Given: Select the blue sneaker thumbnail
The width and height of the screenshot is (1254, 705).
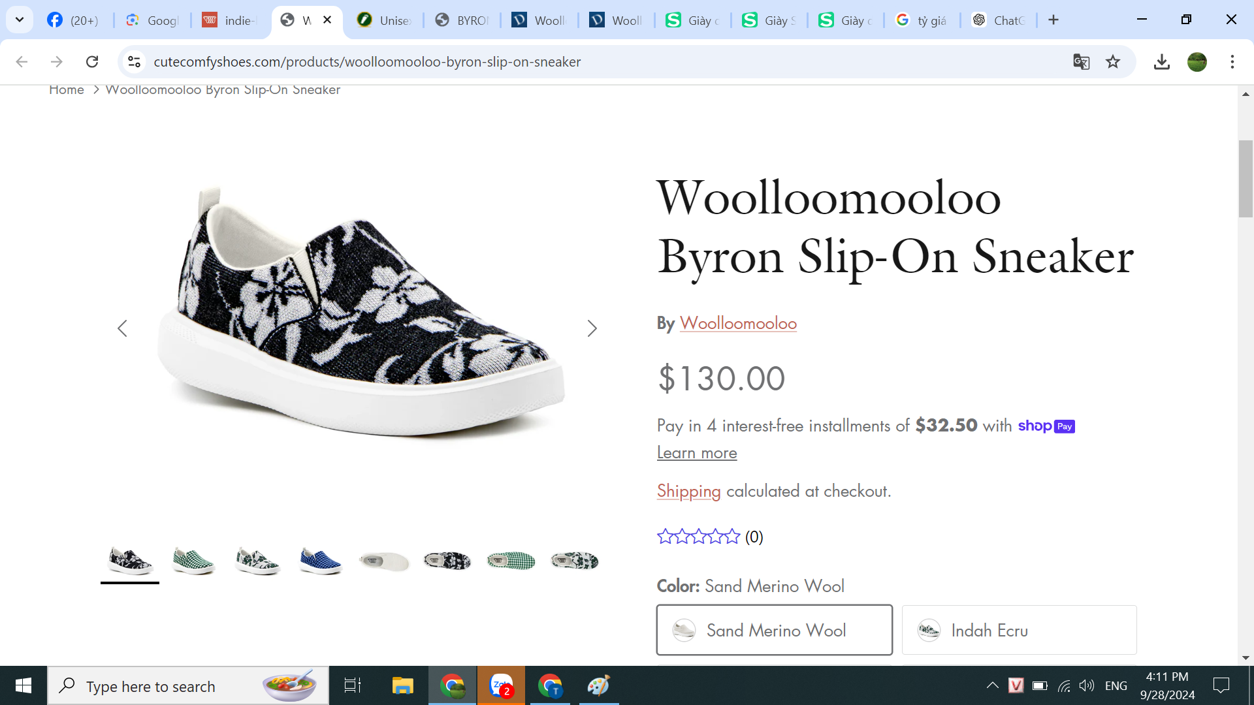Looking at the screenshot, I should (320, 561).
